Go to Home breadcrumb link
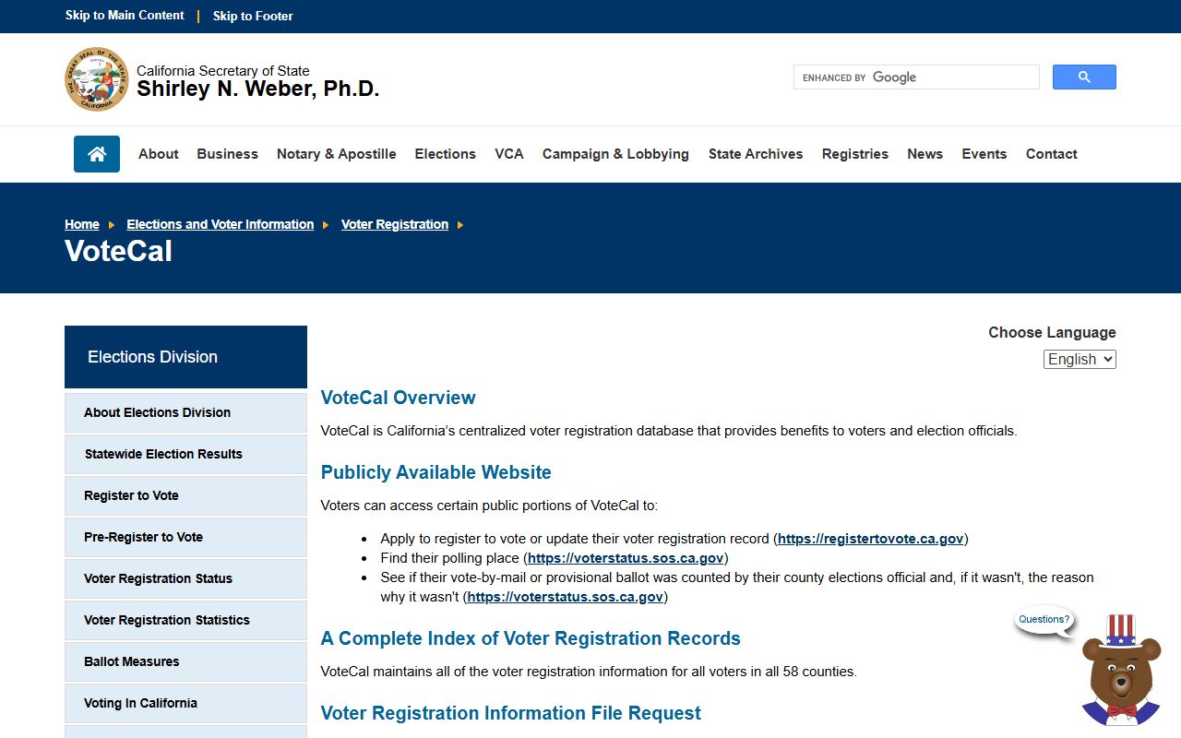 pos(82,224)
